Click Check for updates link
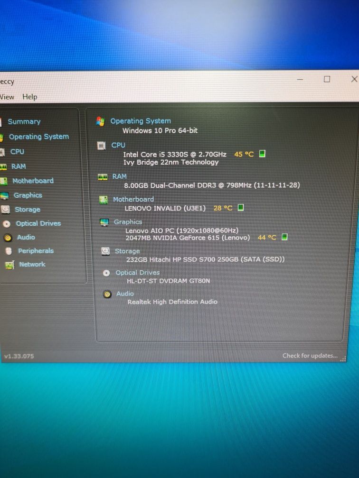 tap(310, 356)
